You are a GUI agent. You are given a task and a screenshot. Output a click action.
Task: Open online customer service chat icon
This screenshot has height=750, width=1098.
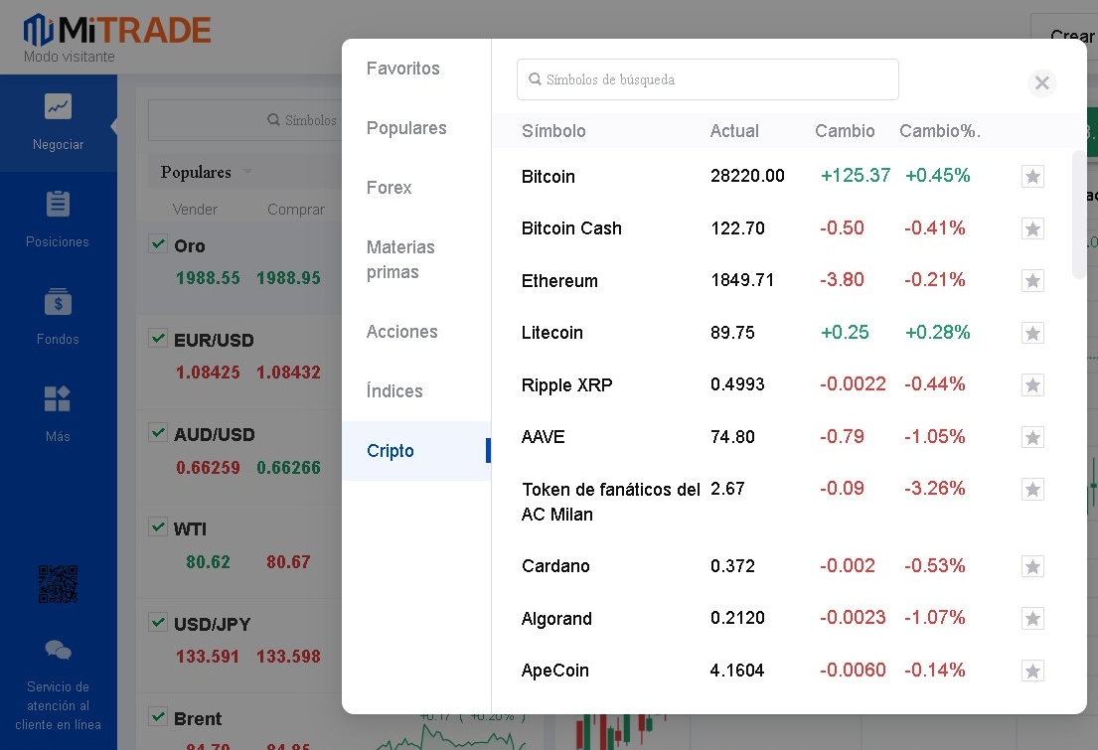58,651
